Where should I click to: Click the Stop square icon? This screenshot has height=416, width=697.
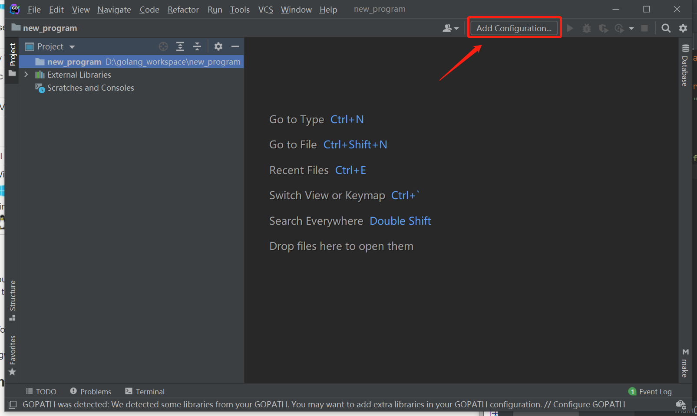(x=645, y=28)
